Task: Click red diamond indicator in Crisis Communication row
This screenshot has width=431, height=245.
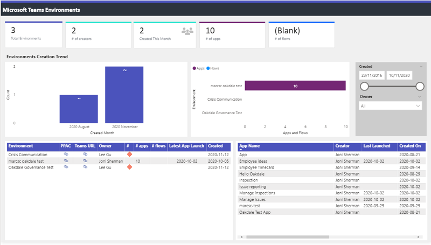Action: 129,155
